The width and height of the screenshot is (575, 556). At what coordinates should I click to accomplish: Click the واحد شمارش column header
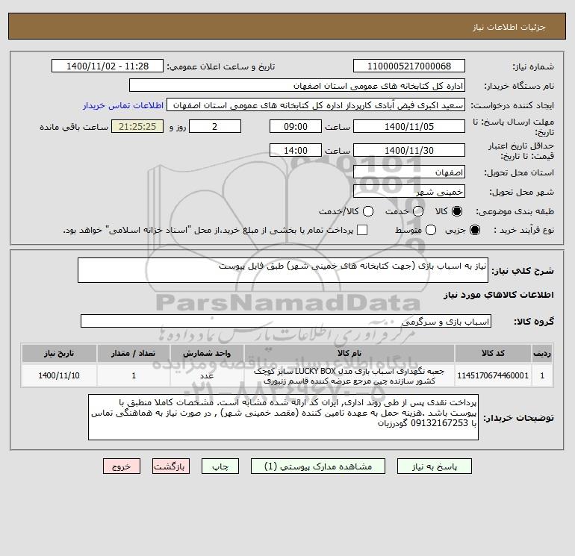pos(207,353)
